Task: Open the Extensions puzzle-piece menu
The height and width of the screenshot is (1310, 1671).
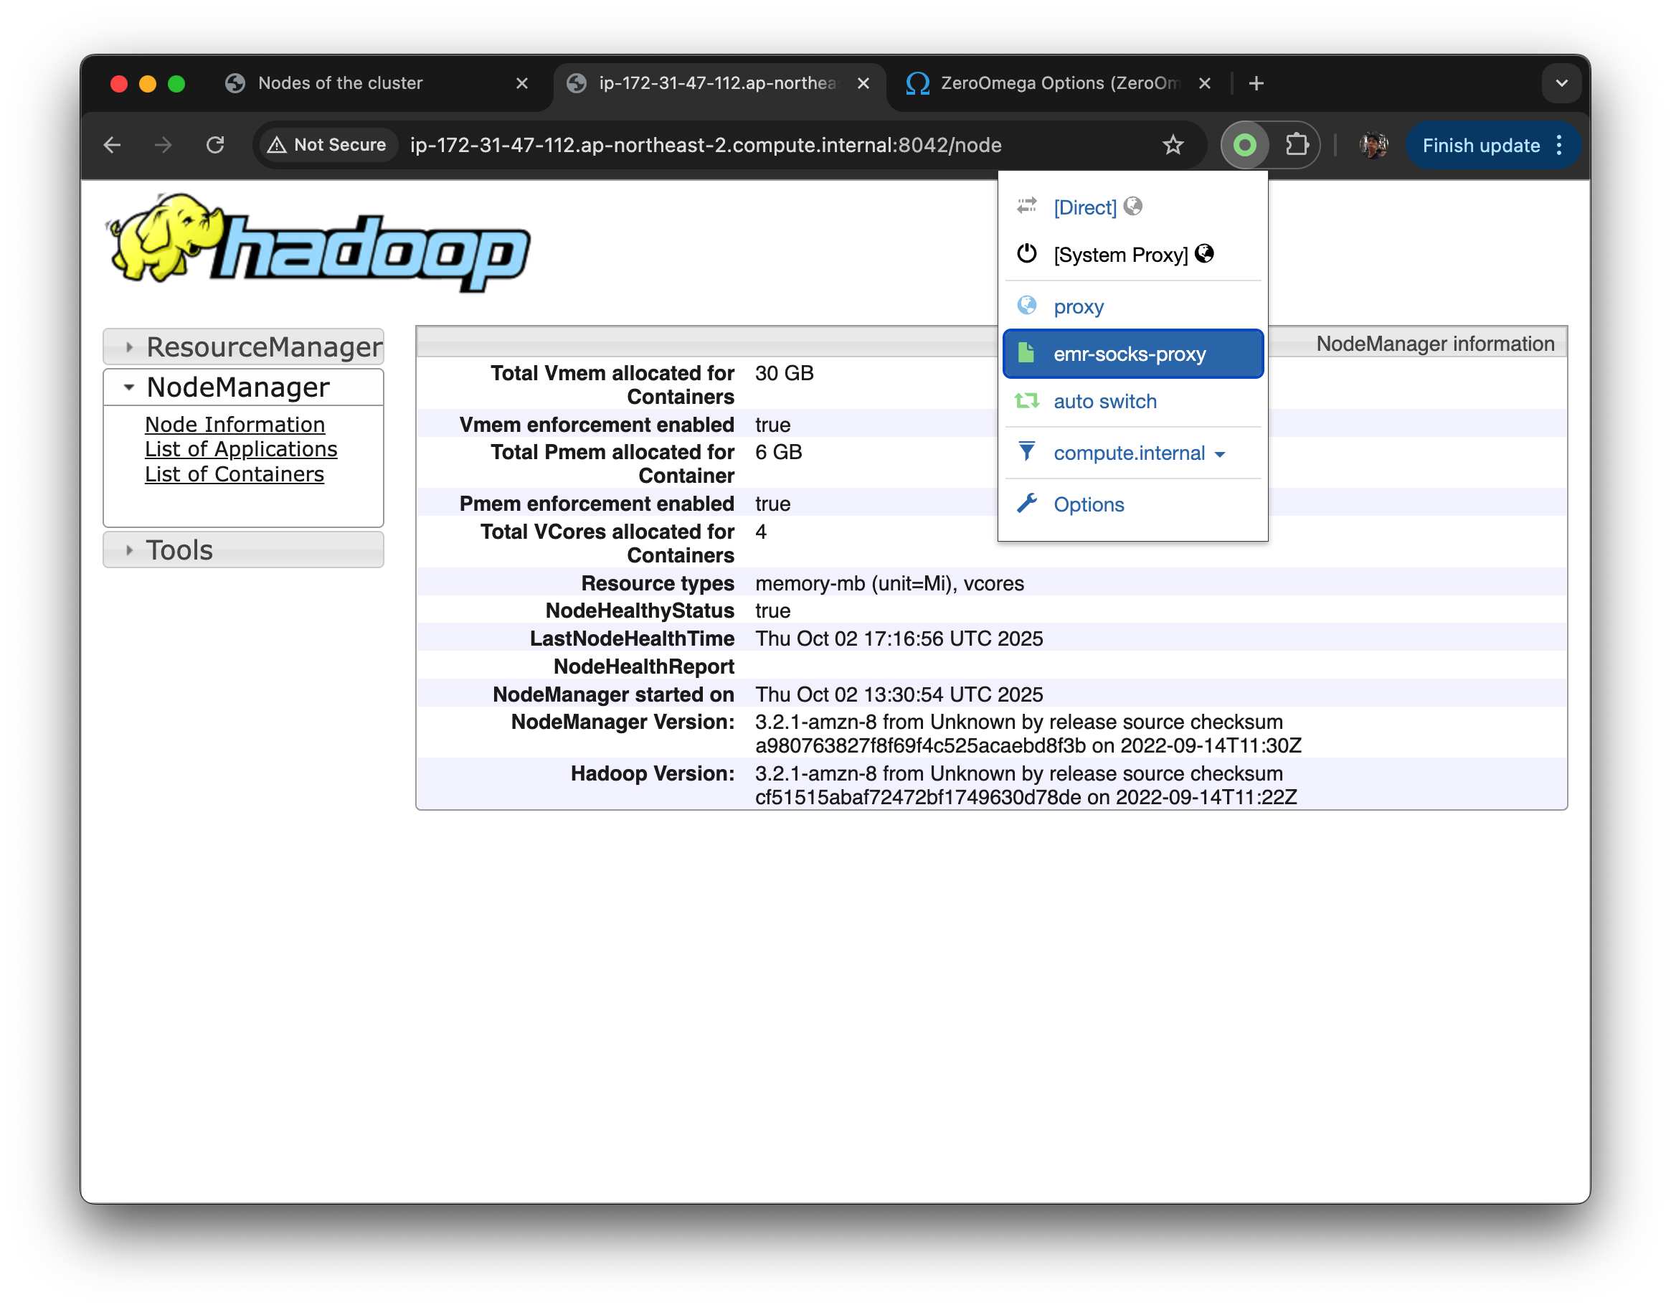Action: [x=1296, y=144]
